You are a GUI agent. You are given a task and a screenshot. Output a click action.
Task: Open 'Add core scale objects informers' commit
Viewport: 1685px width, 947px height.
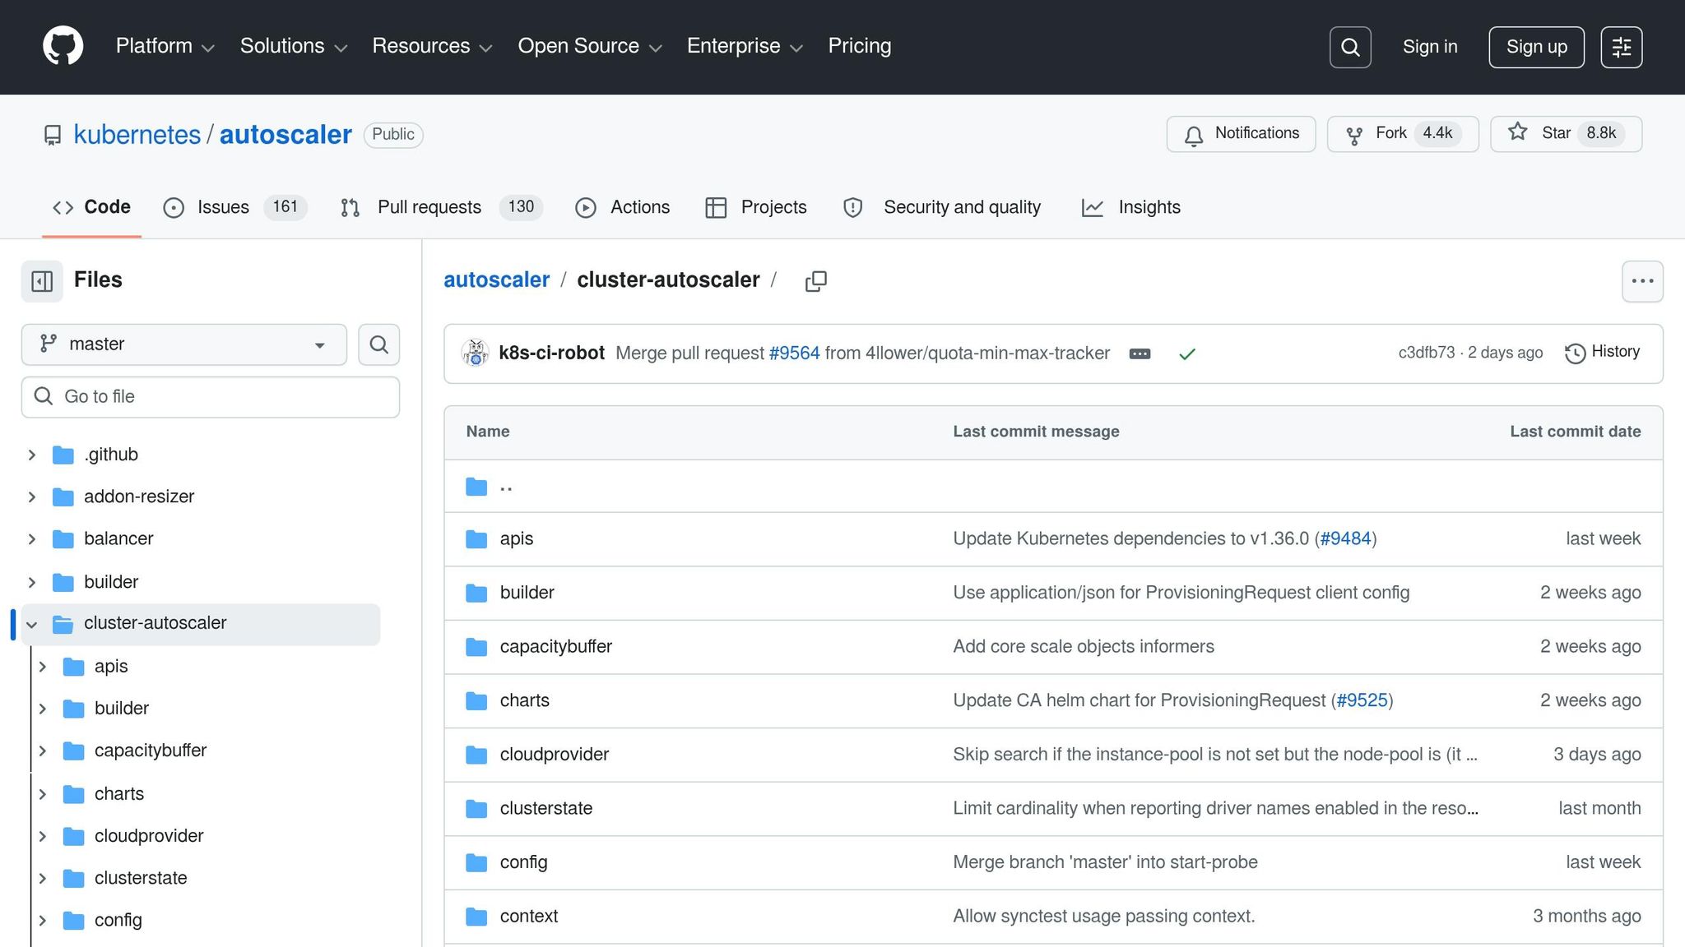pos(1084,647)
